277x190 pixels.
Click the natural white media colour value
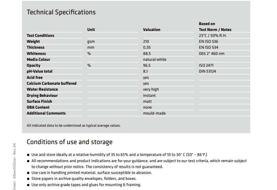155,59
